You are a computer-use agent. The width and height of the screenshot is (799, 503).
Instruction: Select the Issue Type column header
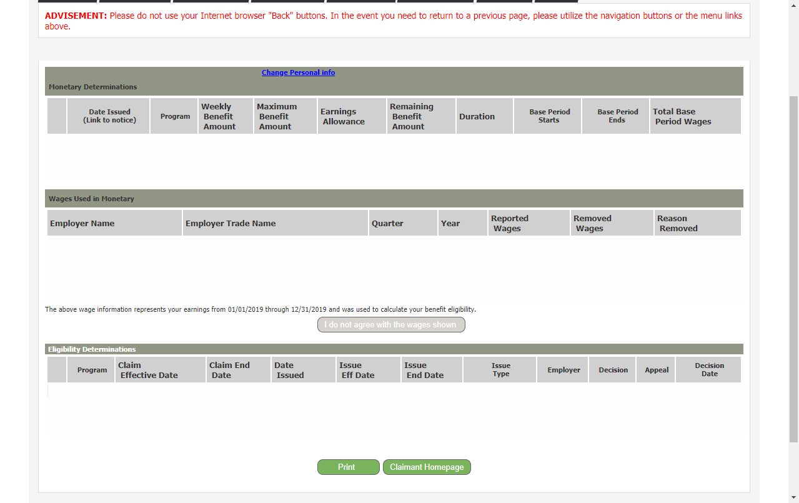coord(500,370)
